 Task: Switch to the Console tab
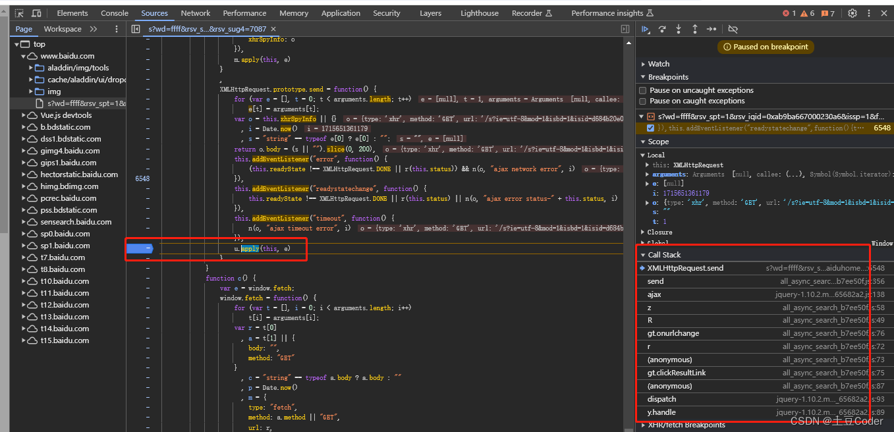115,13
